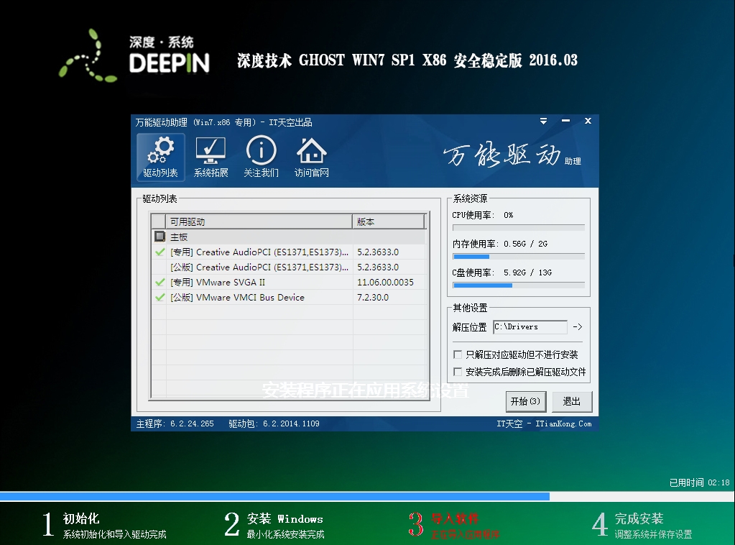Click the DEEPIN logo
Image resolution: width=735 pixels, height=545 pixels.
point(134,55)
